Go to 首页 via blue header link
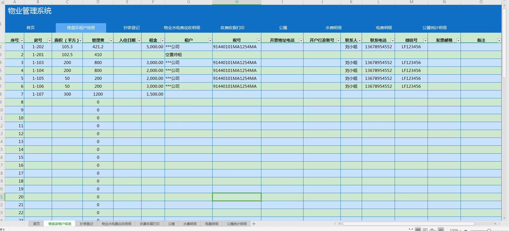The width and height of the screenshot is (509, 231). 30,28
